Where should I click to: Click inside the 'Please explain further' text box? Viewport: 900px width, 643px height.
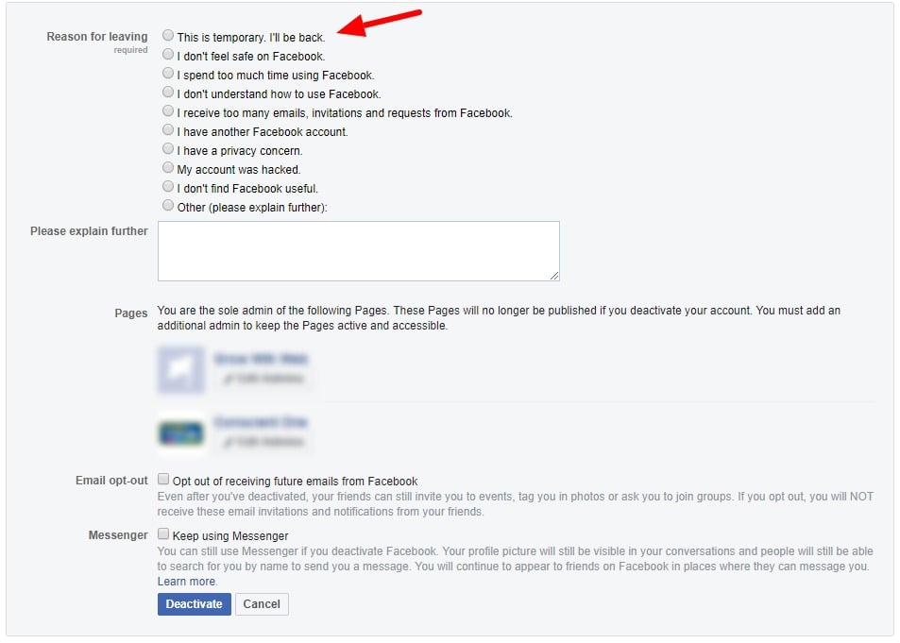pyautogui.click(x=358, y=251)
